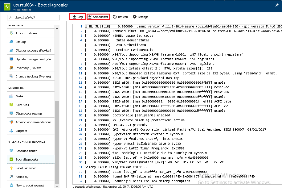Viewport: 282px width, 188px height.
Task: Click the sidebar scroll up arrow
Action: pyautogui.click(x=57, y=28)
